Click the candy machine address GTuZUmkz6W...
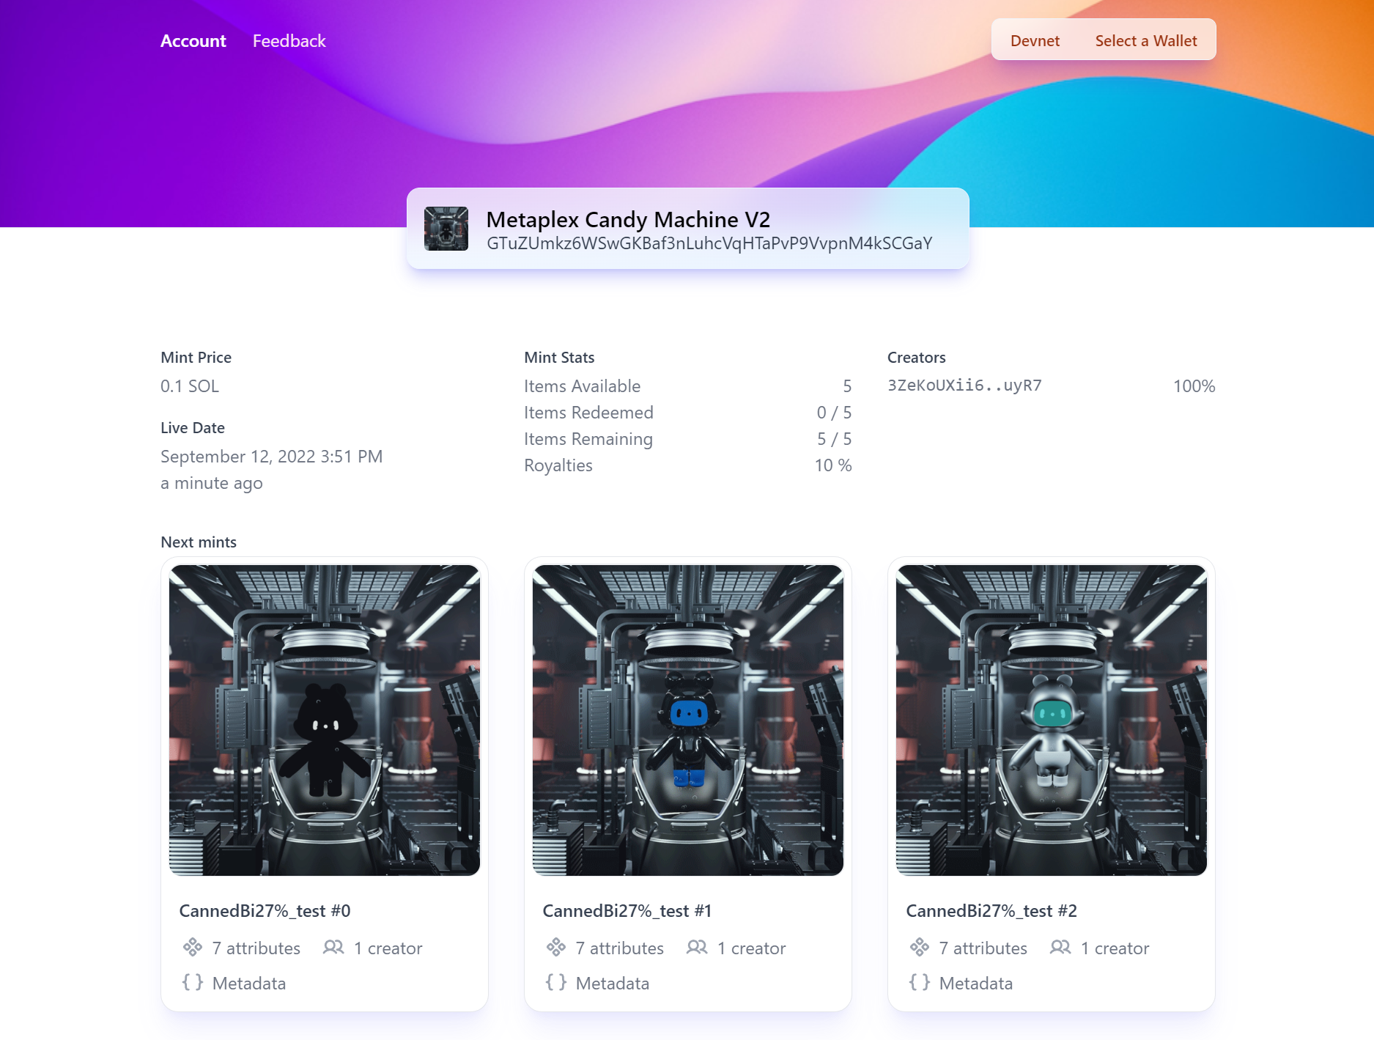 (709, 243)
